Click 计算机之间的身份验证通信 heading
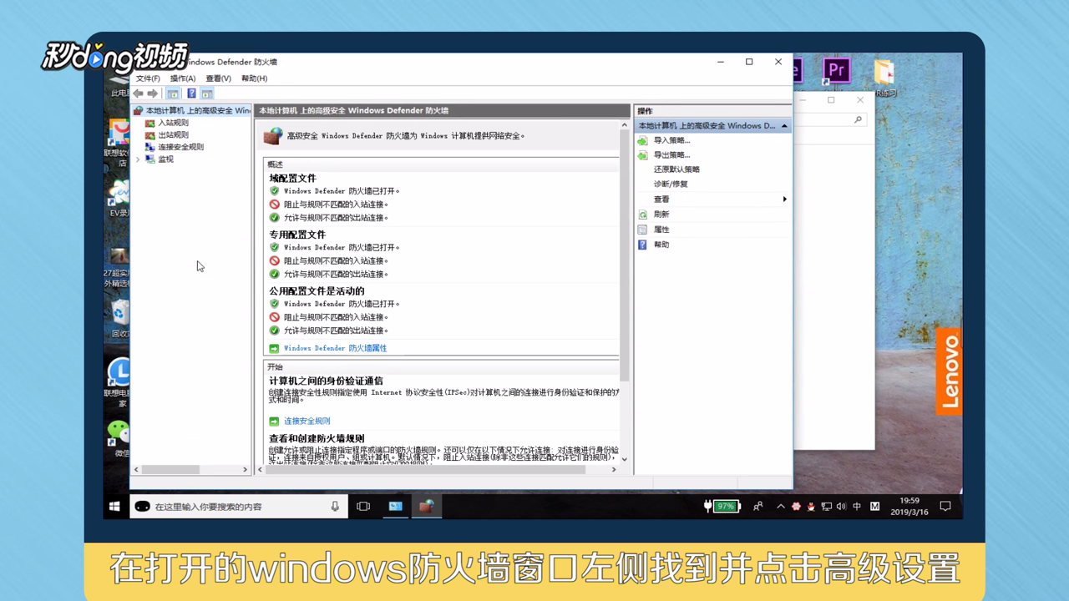1069x601 pixels. click(x=326, y=381)
